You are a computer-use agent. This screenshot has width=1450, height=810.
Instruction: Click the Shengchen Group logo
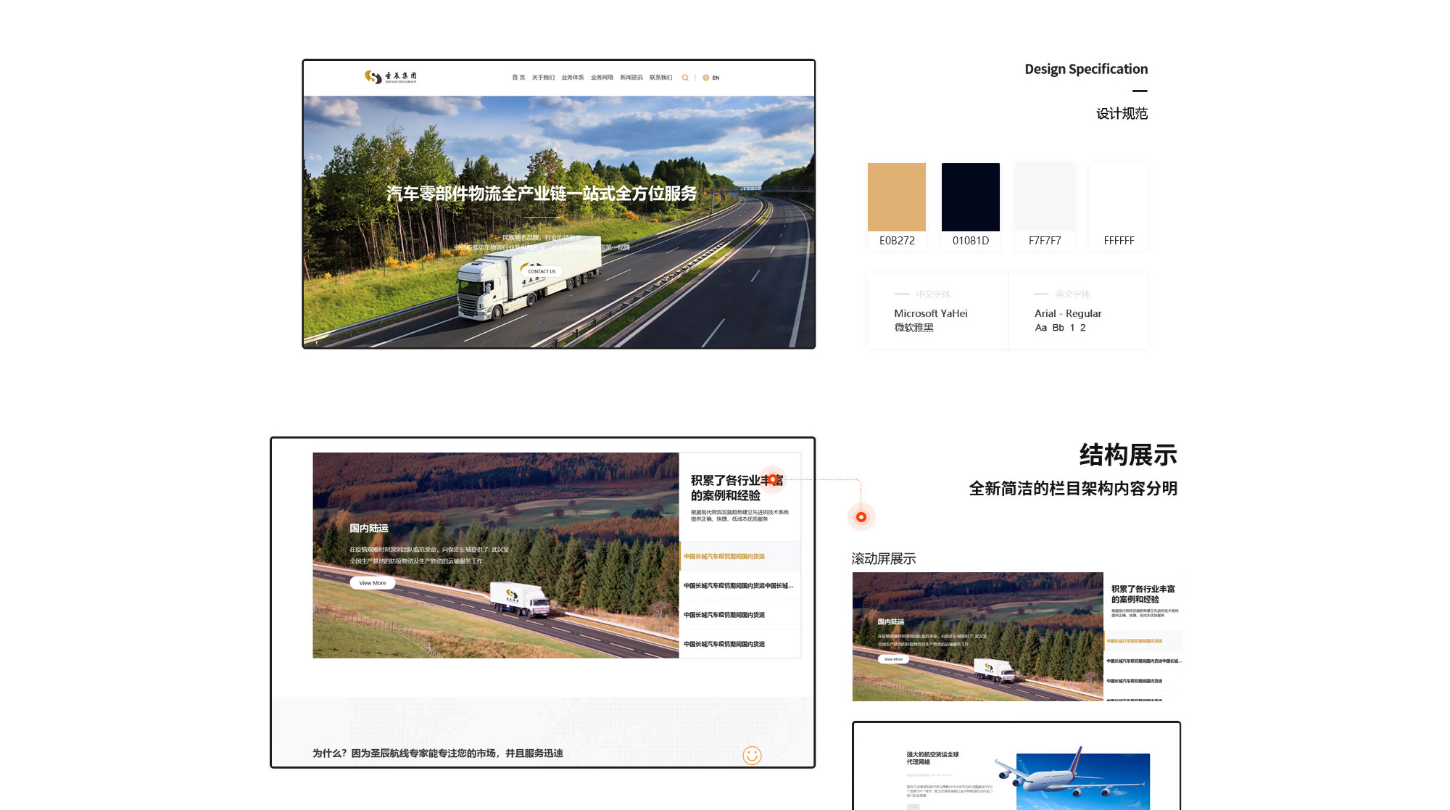(x=390, y=77)
